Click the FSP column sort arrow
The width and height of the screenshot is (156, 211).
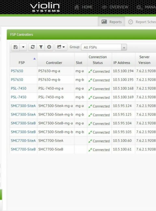(x=34, y=59)
